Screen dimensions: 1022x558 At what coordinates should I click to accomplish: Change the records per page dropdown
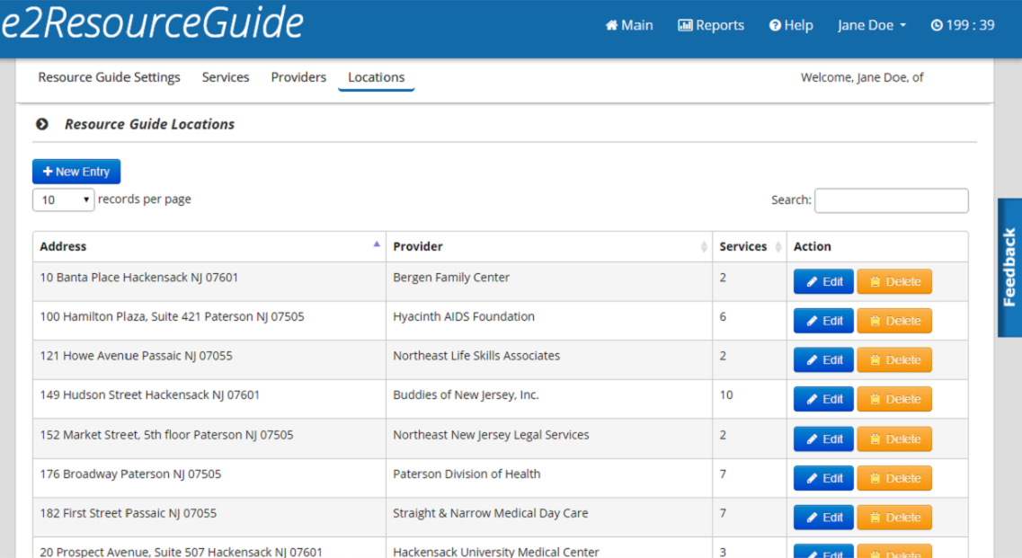64,199
